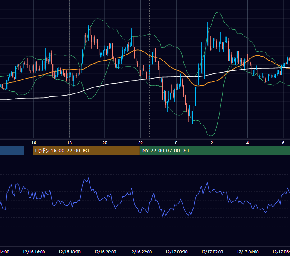The height and width of the screenshot is (256, 290).
Task: Click the "22" hour label on price chart axis
Action: tap(141, 143)
